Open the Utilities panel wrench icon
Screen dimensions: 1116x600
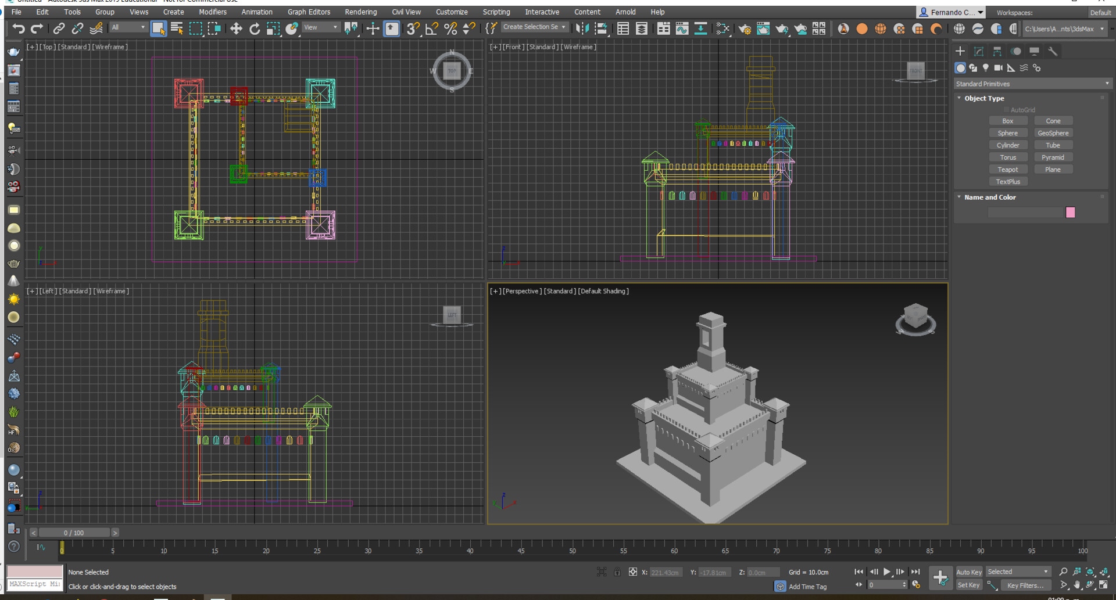point(1053,52)
